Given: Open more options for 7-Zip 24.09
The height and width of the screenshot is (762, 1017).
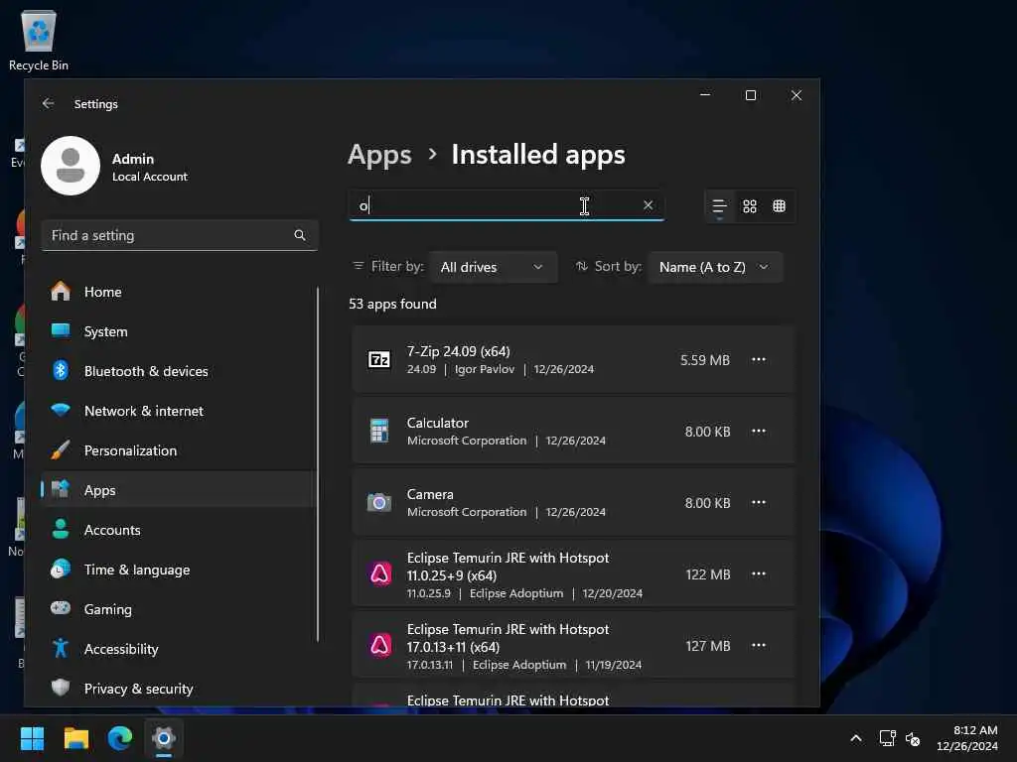Looking at the screenshot, I should pyautogui.click(x=758, y=359).
